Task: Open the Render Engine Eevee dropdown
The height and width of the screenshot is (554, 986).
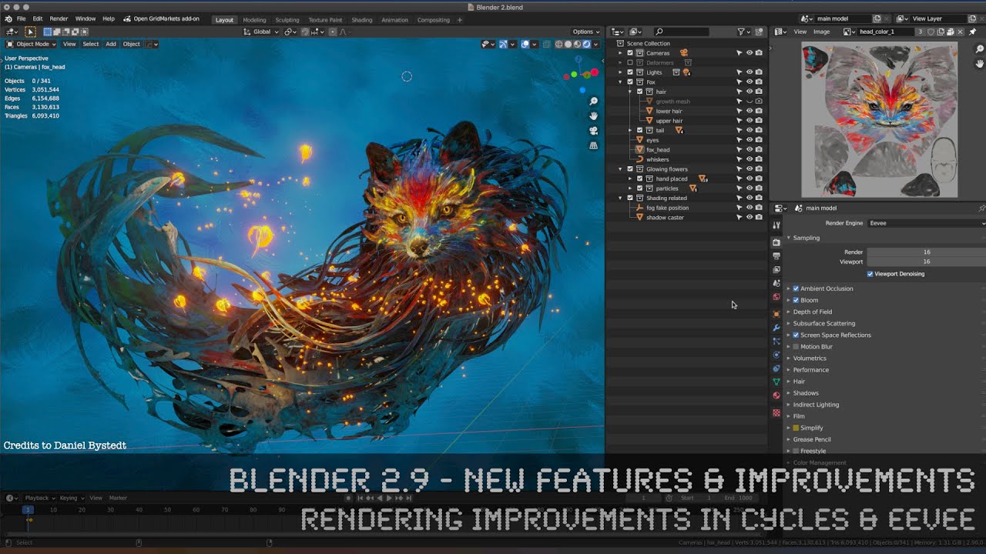Action: pos(927,223)
